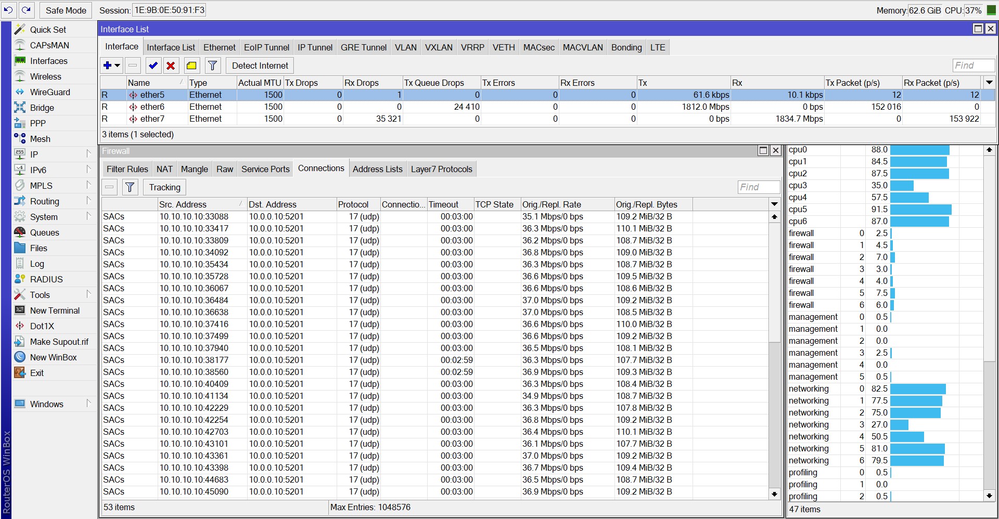Open the filter funnel icon in Interface List toolbar
The image size is (999, 519).
tap(212, 65)
